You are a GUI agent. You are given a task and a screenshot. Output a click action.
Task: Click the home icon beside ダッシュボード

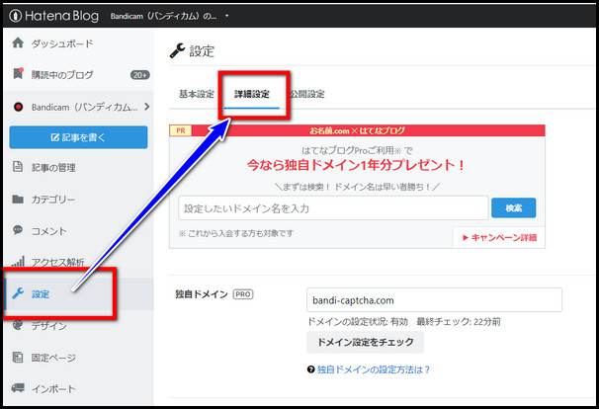[x=18, y=42]
